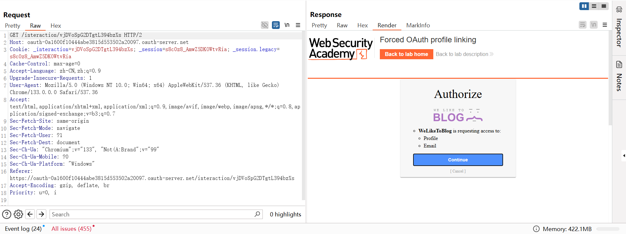
Task: Toggle line wrap in Request editor
Action: click(276, 25)
